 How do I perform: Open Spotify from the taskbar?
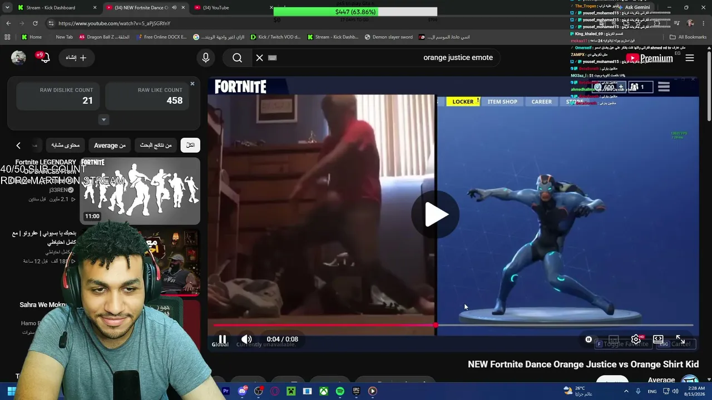point(340,391)
